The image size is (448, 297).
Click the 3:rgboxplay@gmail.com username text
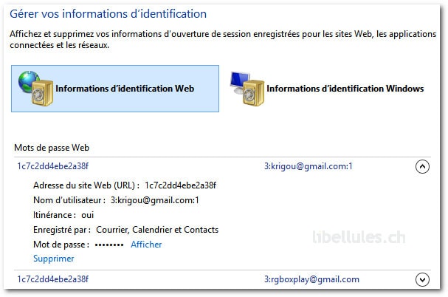[x=311, y=279]
